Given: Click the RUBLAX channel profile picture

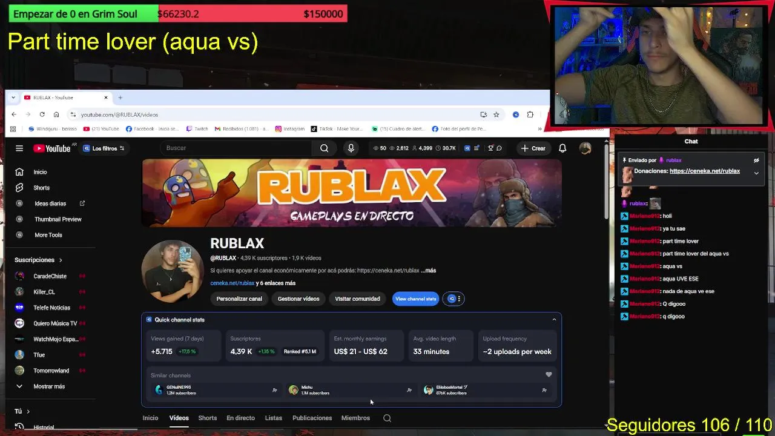Looking at the screenshot, I should click(x=173, y=271).
